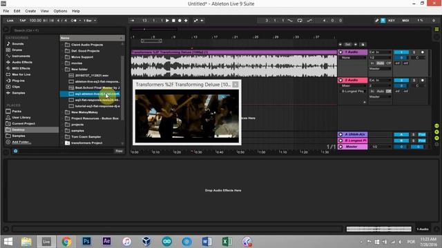Viewport: 442px width, 248px height.
Task: Select the 100.00 tempo field
Action: 35,21
